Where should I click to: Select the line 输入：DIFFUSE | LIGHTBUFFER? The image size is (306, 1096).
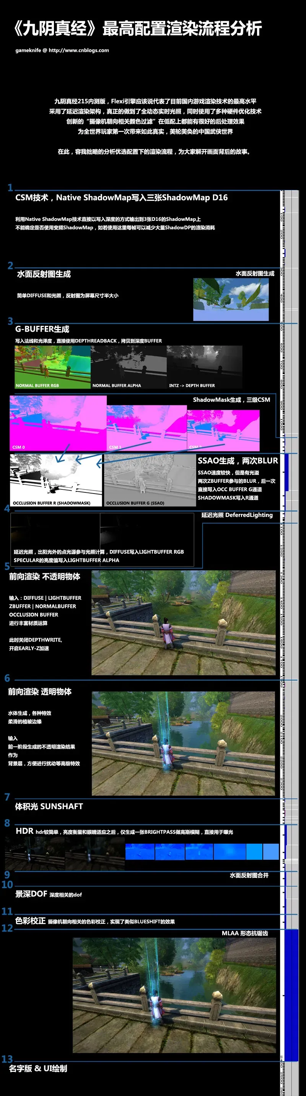click(45, 598)
